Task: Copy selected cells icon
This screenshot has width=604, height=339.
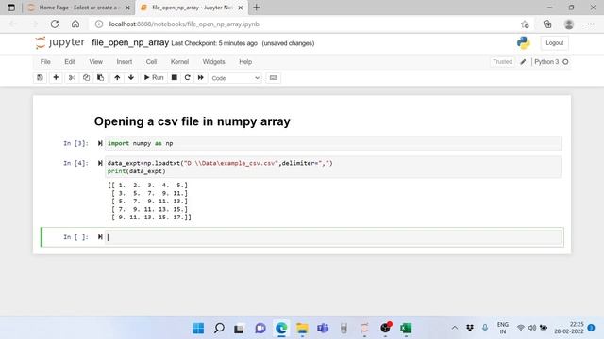Action: (x=86, y=77)
